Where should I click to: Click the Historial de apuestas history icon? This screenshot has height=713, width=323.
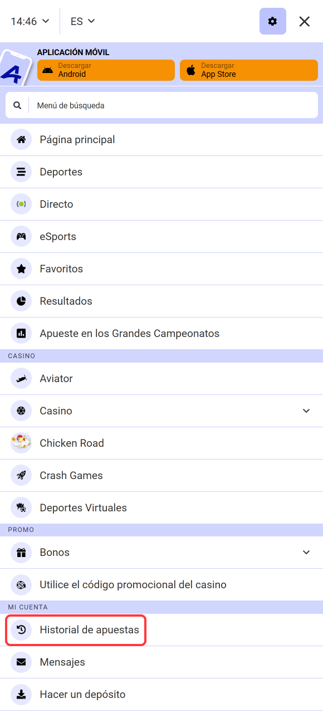21,629
